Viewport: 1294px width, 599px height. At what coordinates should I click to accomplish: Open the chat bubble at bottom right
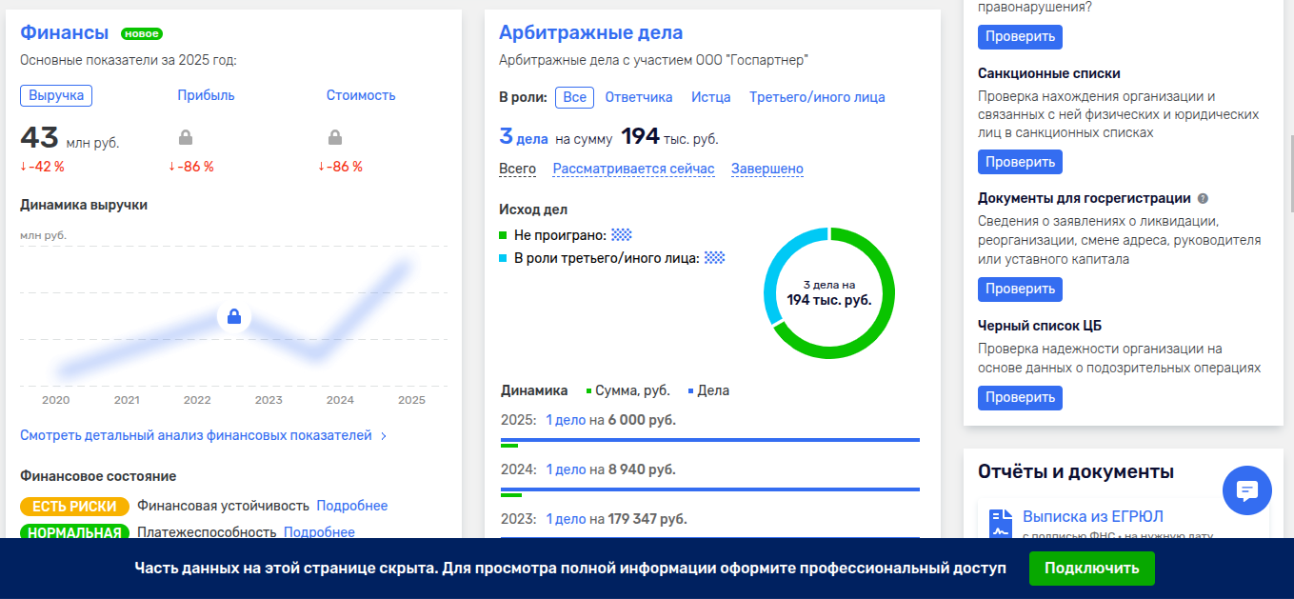(1247, 490)
